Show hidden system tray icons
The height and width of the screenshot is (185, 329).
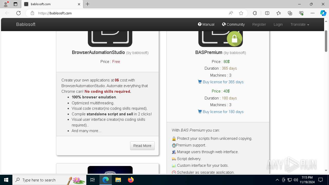tap(277, 180)
